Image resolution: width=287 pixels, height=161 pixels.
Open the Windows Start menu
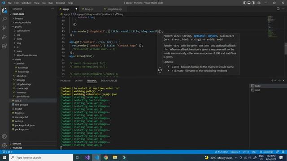[4, 157]
